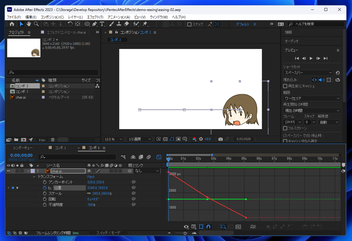This screenshot has width=352, height=241.
Task: Click the Default workspace label
Action: pos(242,24)
